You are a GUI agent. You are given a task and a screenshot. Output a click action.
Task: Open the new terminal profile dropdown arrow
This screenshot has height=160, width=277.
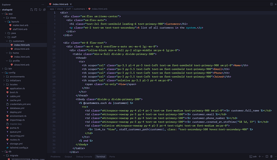pos(263,157)
